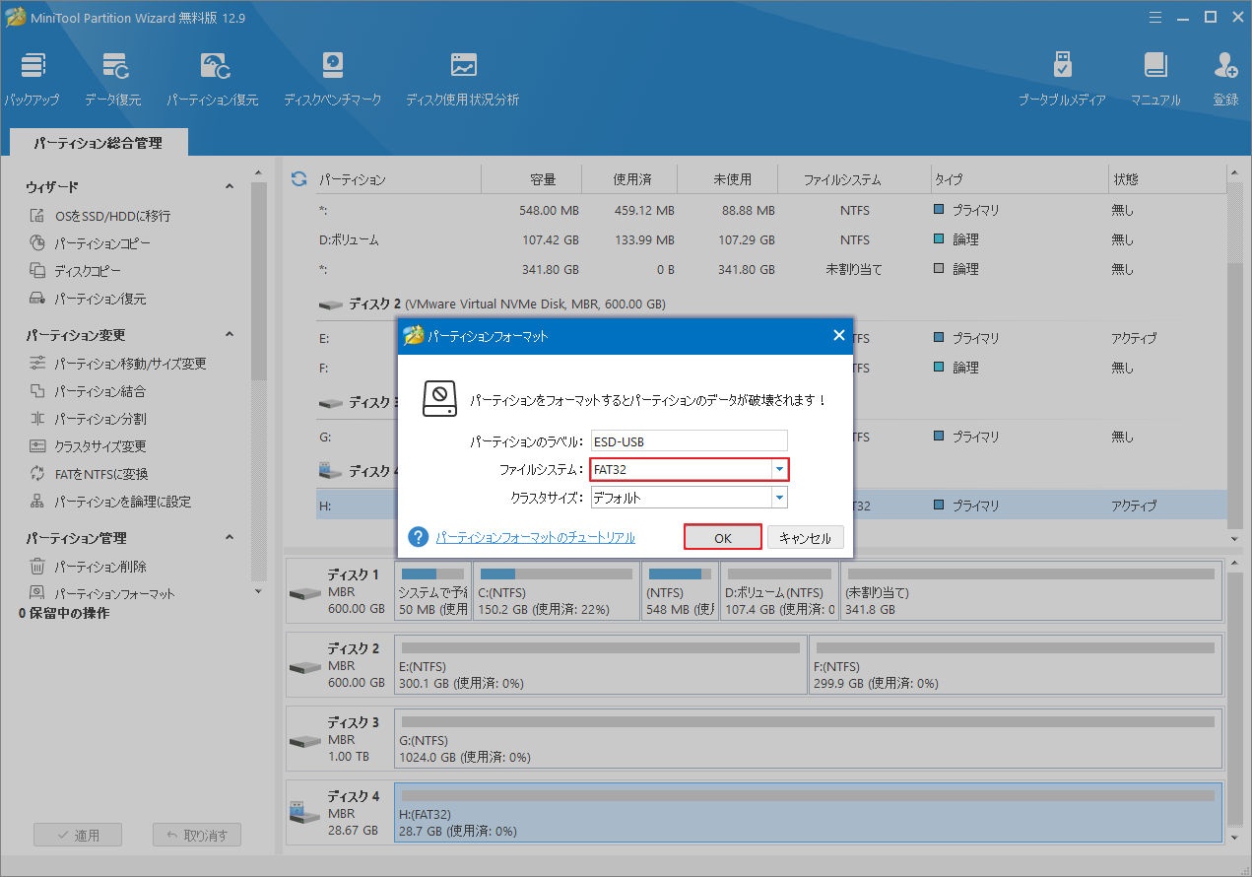Confirm formatting with OK button

pos(723,538)
